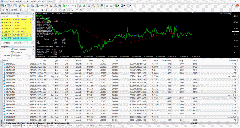
Task: Select the standard arrow cursor tool
Action: tap(42, 10)
